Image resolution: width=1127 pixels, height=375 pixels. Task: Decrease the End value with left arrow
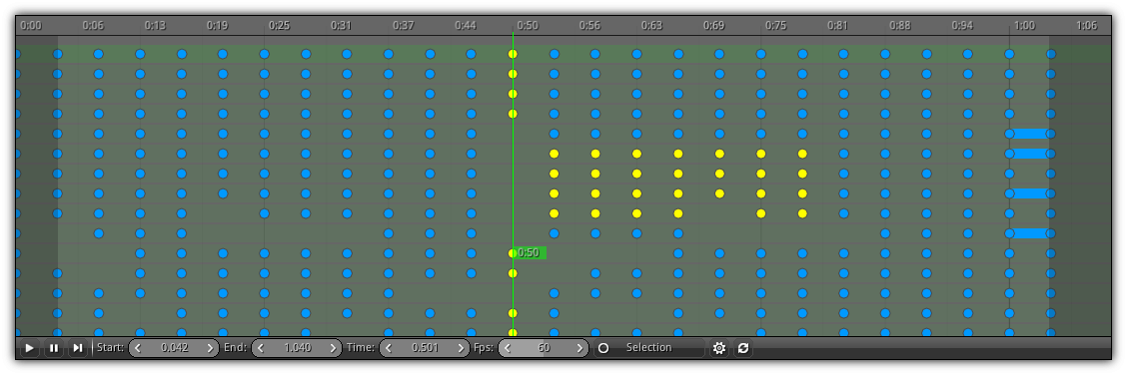pyautogui.click(x=261, y=348)
